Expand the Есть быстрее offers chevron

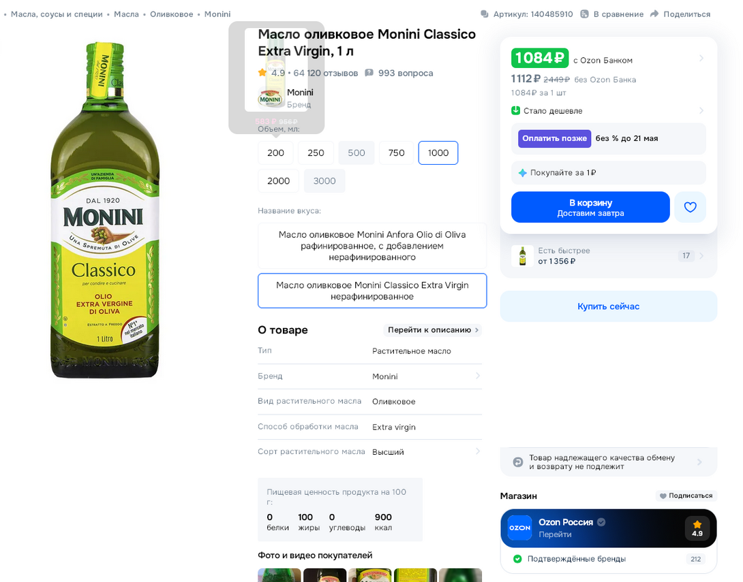tap(701, 256)
